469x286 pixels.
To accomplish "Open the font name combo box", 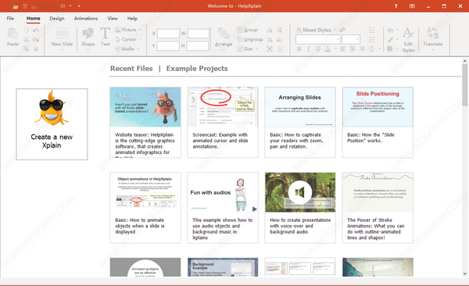I will [318, 39].
